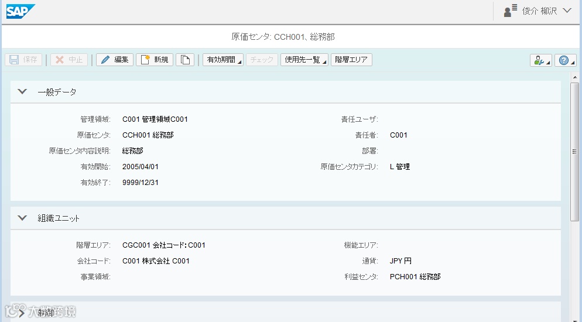The height and width of the screenshot is (322, 582).
Task: Select the value C001 管理領域C001
Action: (155, 119)
